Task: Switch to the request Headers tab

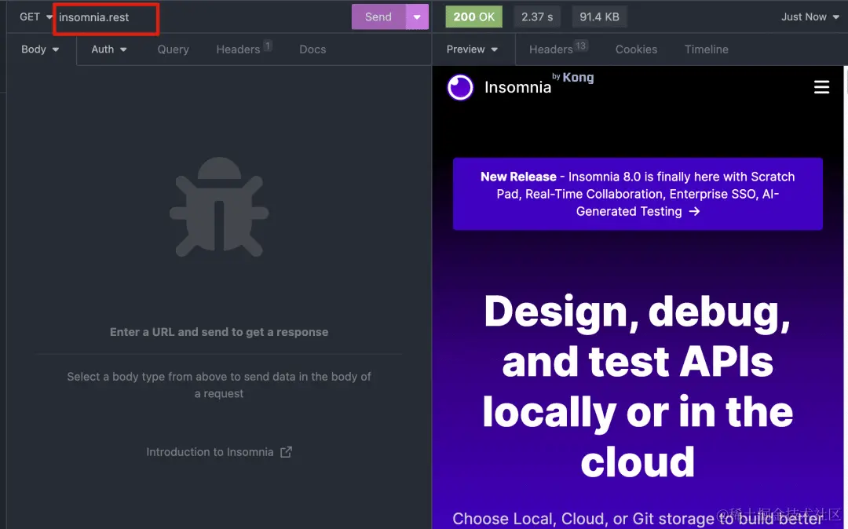Action: click(x=243, y=49)
